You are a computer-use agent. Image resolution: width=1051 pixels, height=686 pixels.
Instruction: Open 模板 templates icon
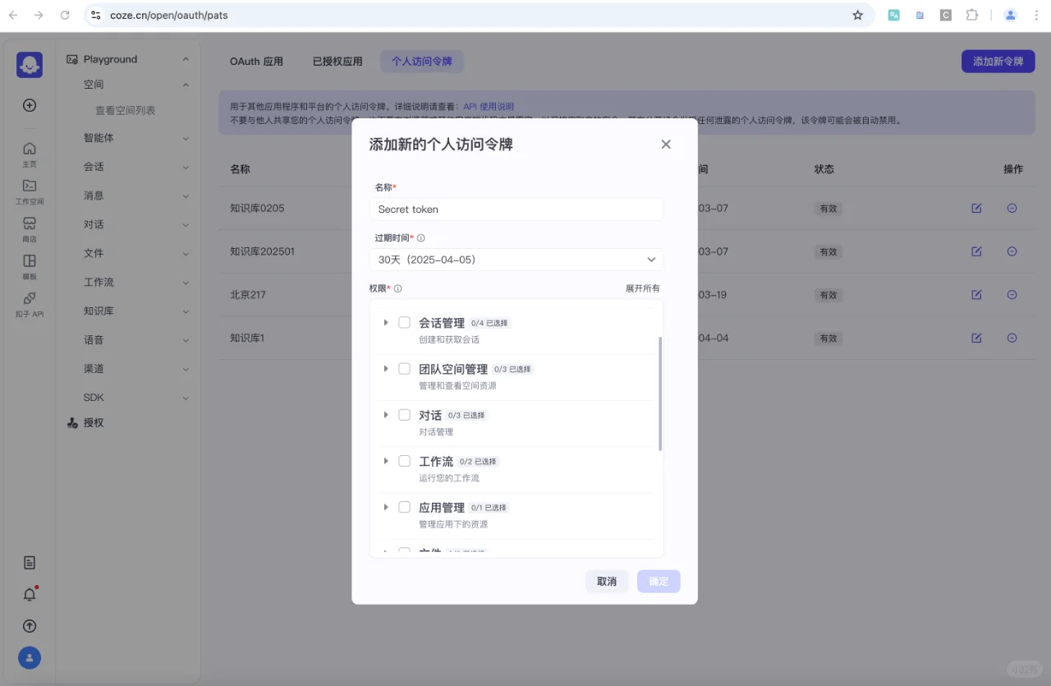pyautogui.click(x=30, y=266)
